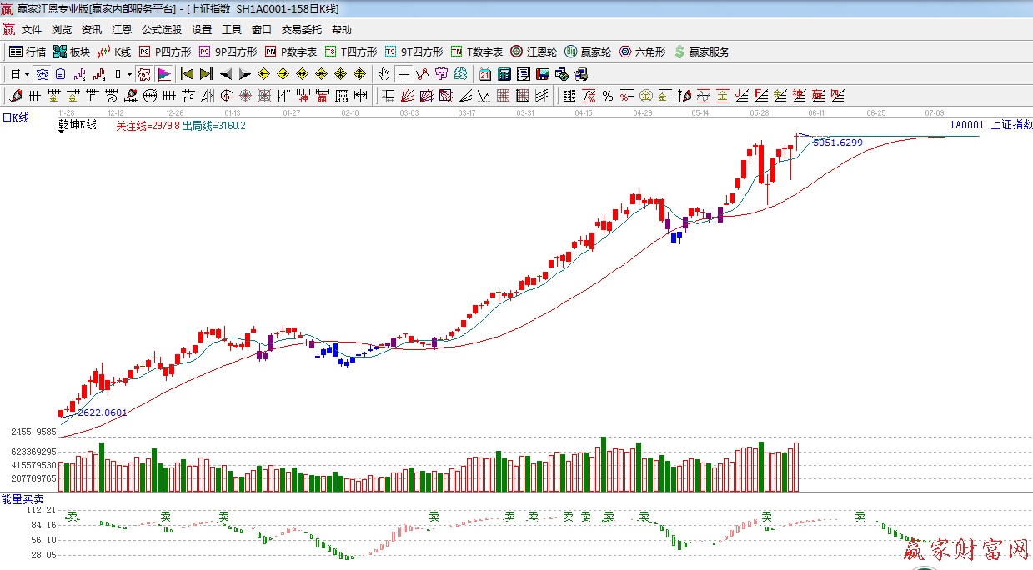
Task: Open the 行情 market quotes view
Action: click(x=28, y=52)
